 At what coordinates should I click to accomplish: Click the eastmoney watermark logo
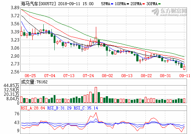point(169,12)
